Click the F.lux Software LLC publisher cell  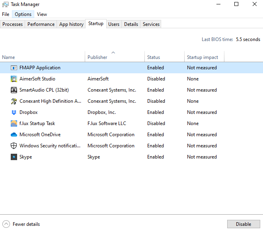[107, 123]
